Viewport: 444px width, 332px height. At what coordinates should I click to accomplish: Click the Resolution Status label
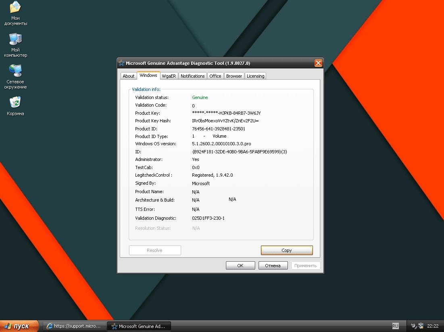(x=153, y=228)
